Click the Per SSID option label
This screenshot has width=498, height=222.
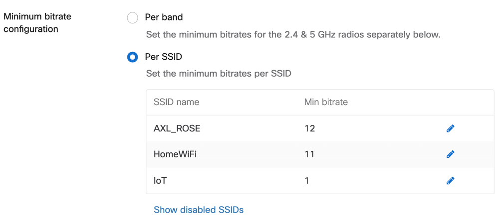pos(163,57)
